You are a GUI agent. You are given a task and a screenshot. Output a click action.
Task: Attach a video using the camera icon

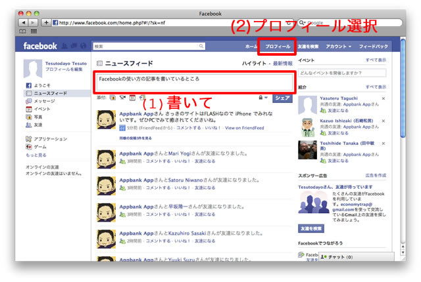123,98
